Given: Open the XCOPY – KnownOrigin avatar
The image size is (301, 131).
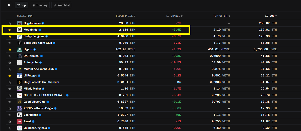Looking at the screenshot, I should (19, 108).
